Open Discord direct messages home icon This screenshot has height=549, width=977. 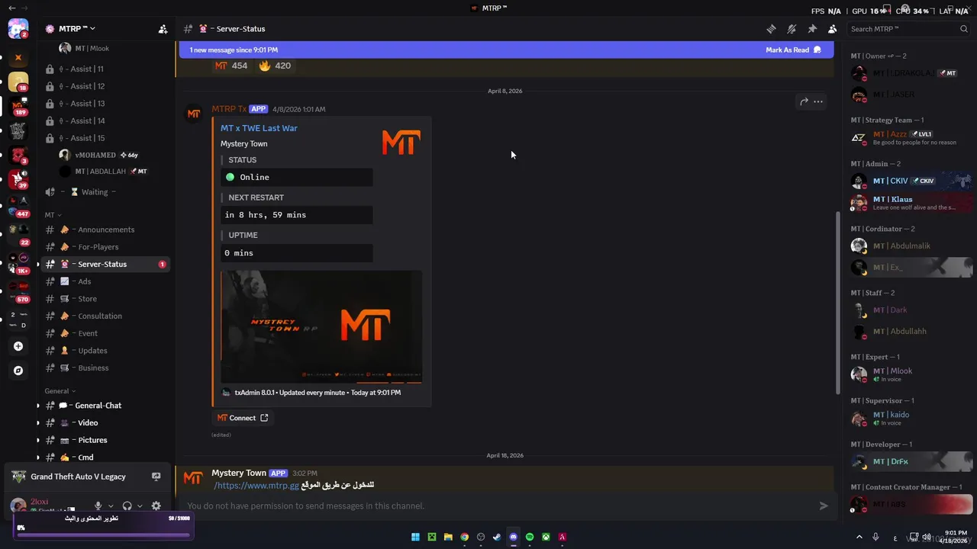tap(18, 29)
